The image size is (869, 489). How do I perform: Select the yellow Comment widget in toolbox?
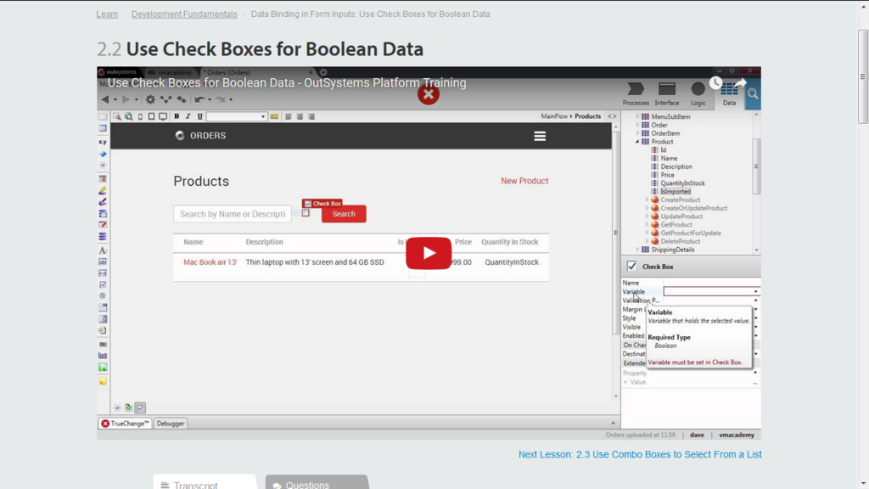103,381
